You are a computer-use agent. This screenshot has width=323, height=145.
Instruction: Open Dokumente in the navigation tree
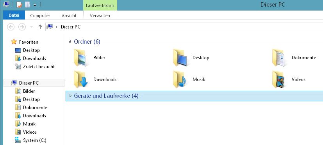tap(35, 108)
